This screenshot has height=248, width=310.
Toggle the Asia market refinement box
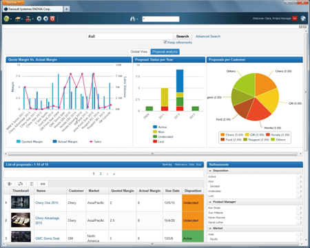tap(299, 234)
